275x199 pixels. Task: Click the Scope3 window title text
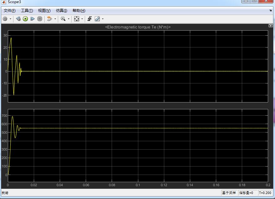pos(14,2)
